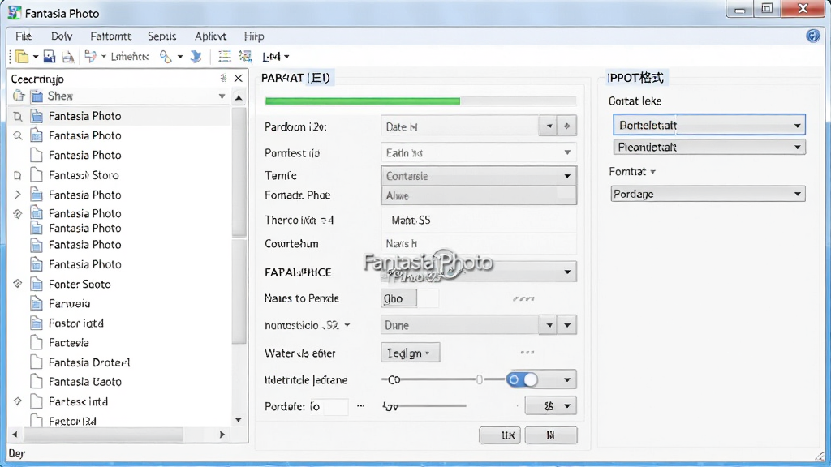The width and height of the screenshot is (831, 467).
Task: Click the icon left of Lmehttx
Action: pyautogui.click(x=90, y=56)
